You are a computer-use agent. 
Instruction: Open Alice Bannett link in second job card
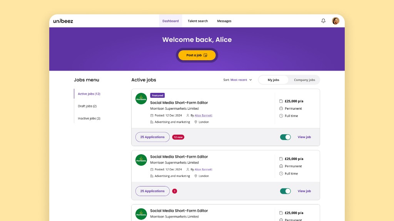(x=203, y=169)
